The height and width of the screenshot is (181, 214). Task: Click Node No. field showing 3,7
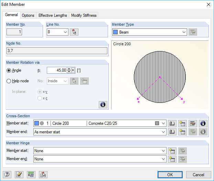point(57,51)
